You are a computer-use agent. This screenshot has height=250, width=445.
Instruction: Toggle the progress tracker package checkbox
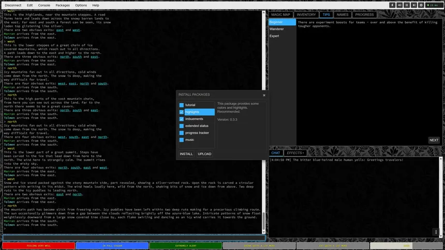[x=181, y=133]
